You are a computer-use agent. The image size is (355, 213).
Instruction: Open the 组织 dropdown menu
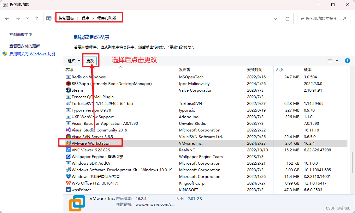click(x=74, y=61)
